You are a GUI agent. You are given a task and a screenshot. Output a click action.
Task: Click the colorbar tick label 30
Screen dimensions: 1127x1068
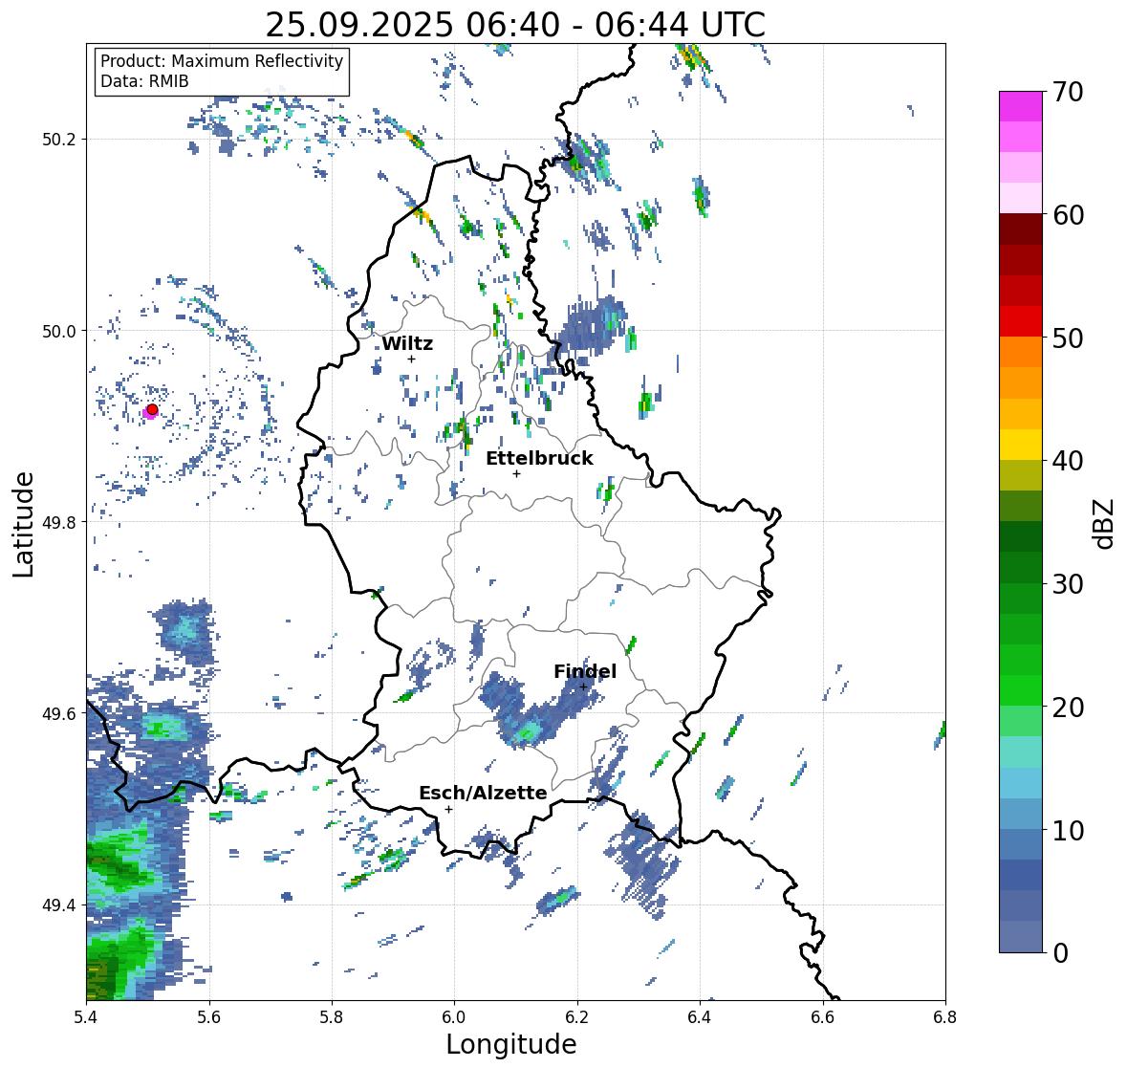(1068, 584)
